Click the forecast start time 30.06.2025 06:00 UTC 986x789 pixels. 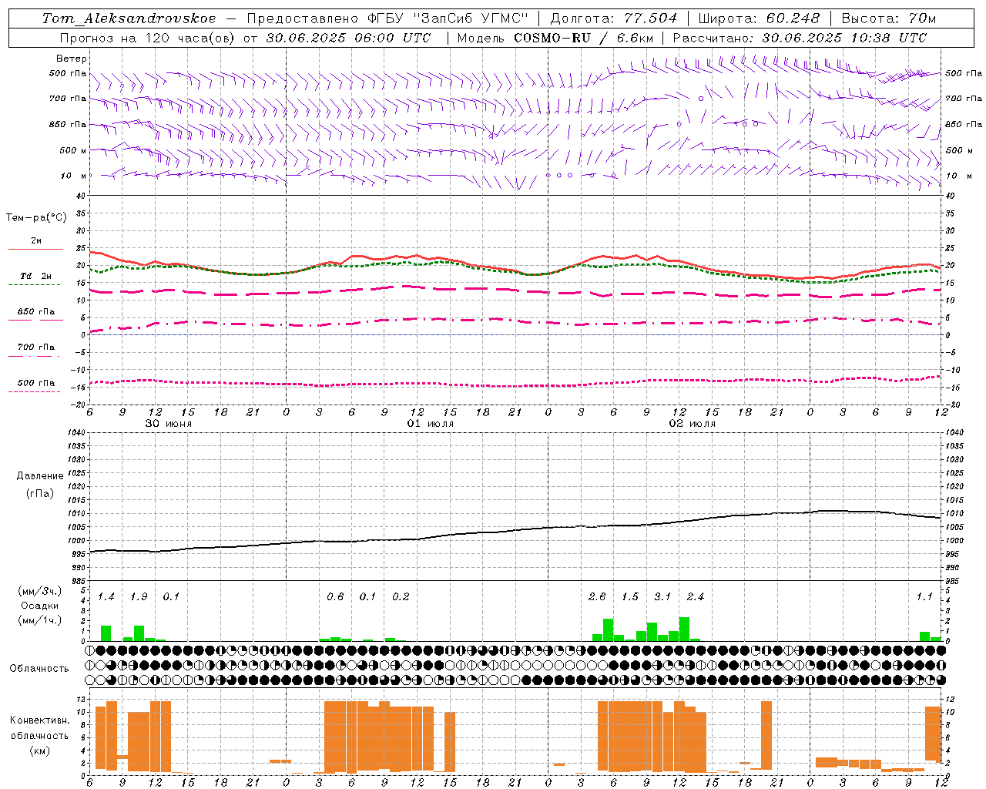(348, 38)
